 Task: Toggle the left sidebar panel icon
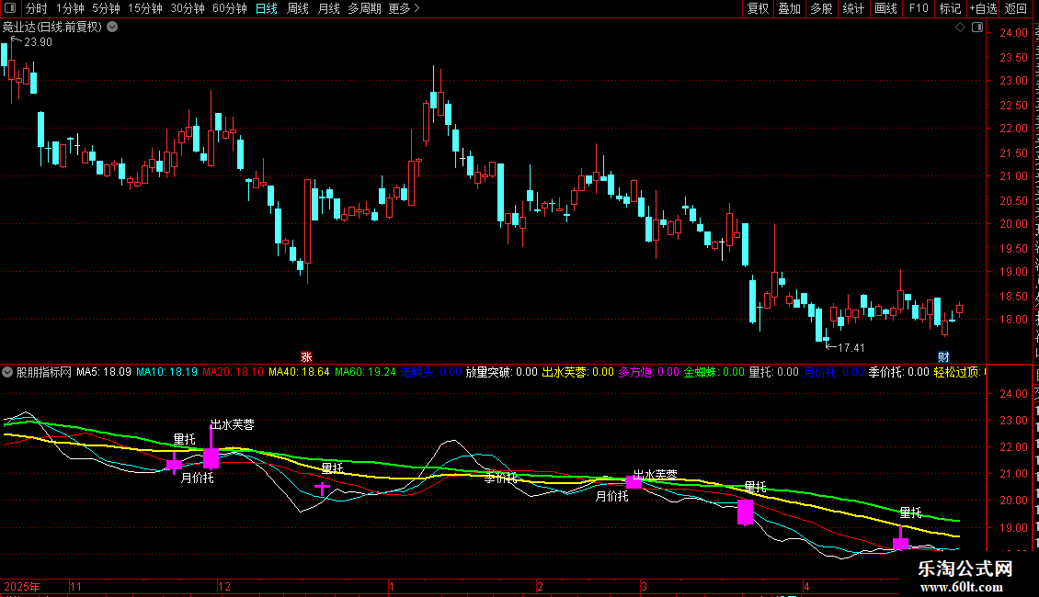[x=10, y=8]
